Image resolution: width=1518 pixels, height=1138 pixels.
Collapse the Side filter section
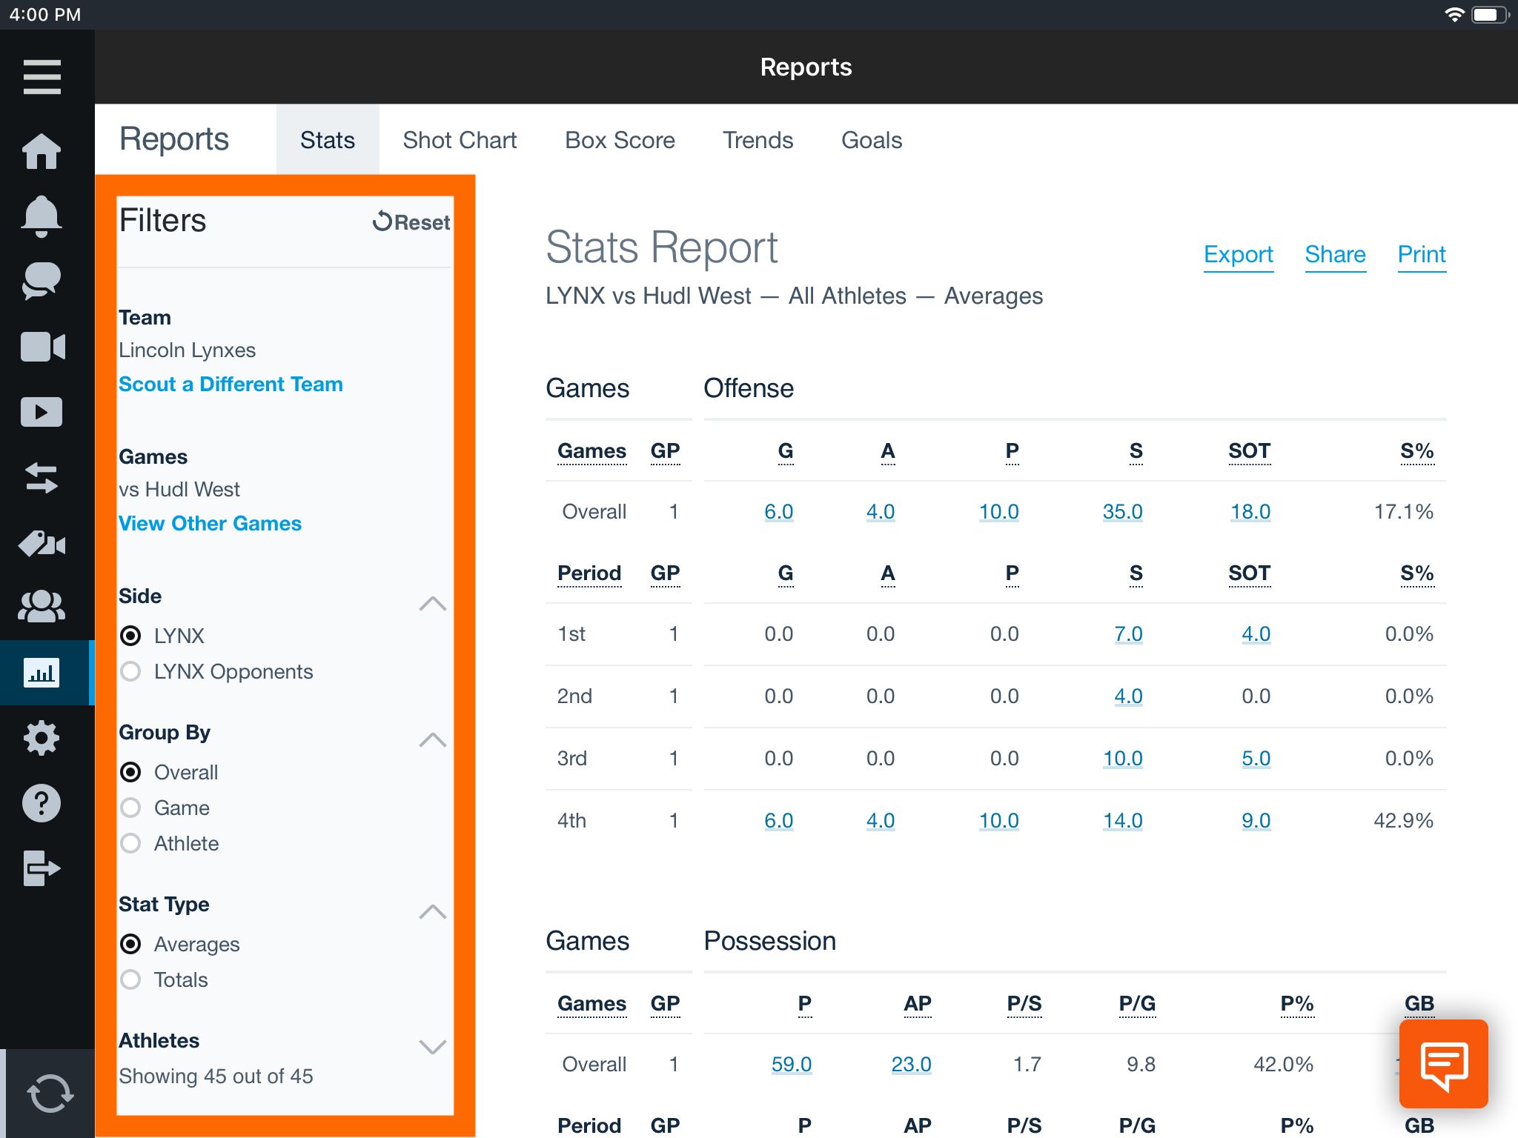click(x=431, y=604)
